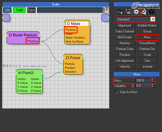Image resolution: width=162 pixels, height=132 pixels.
Task: Select the gear operators icon
Action: click(136, 12)
